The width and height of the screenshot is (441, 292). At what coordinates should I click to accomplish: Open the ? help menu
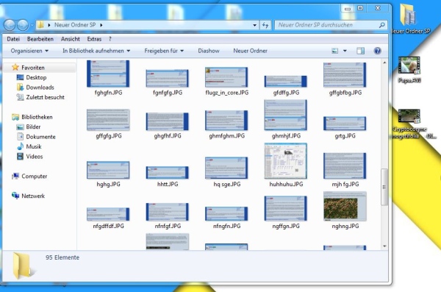110,39
